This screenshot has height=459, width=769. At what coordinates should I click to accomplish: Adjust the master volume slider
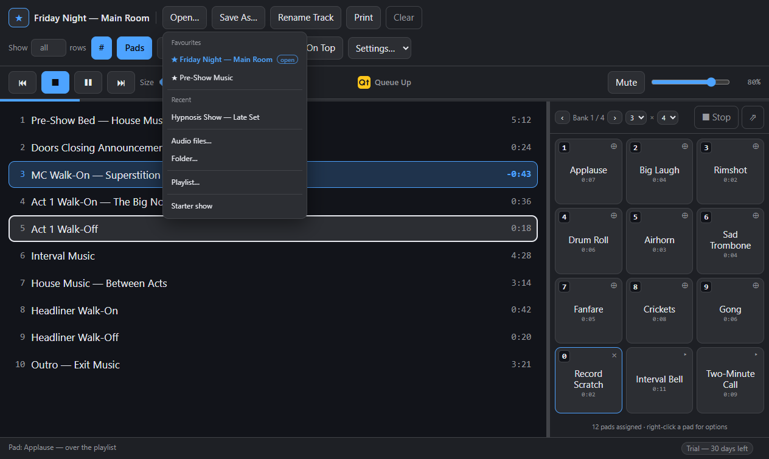(691, 82)
